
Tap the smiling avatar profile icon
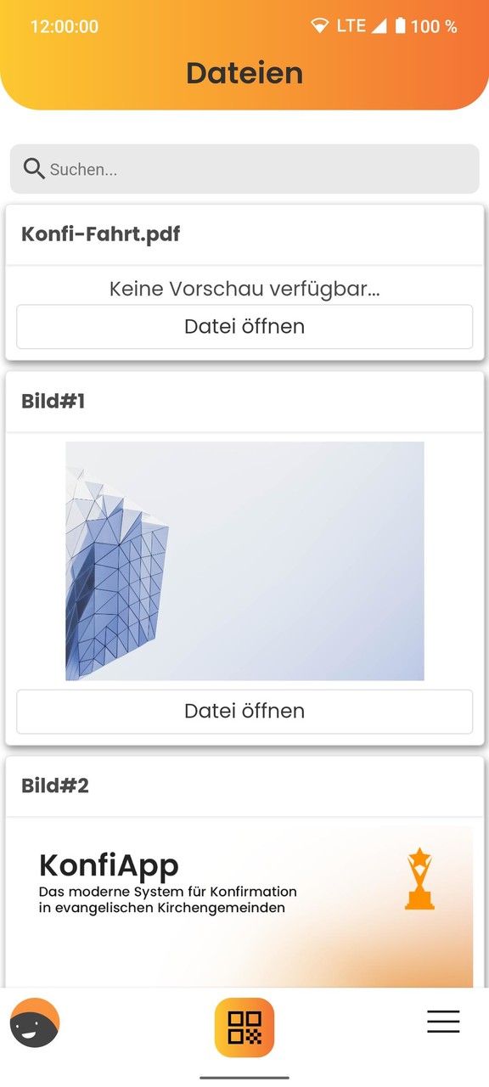35,1022
